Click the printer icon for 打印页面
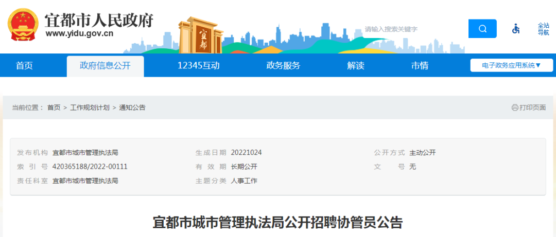 tap(514, 107)
